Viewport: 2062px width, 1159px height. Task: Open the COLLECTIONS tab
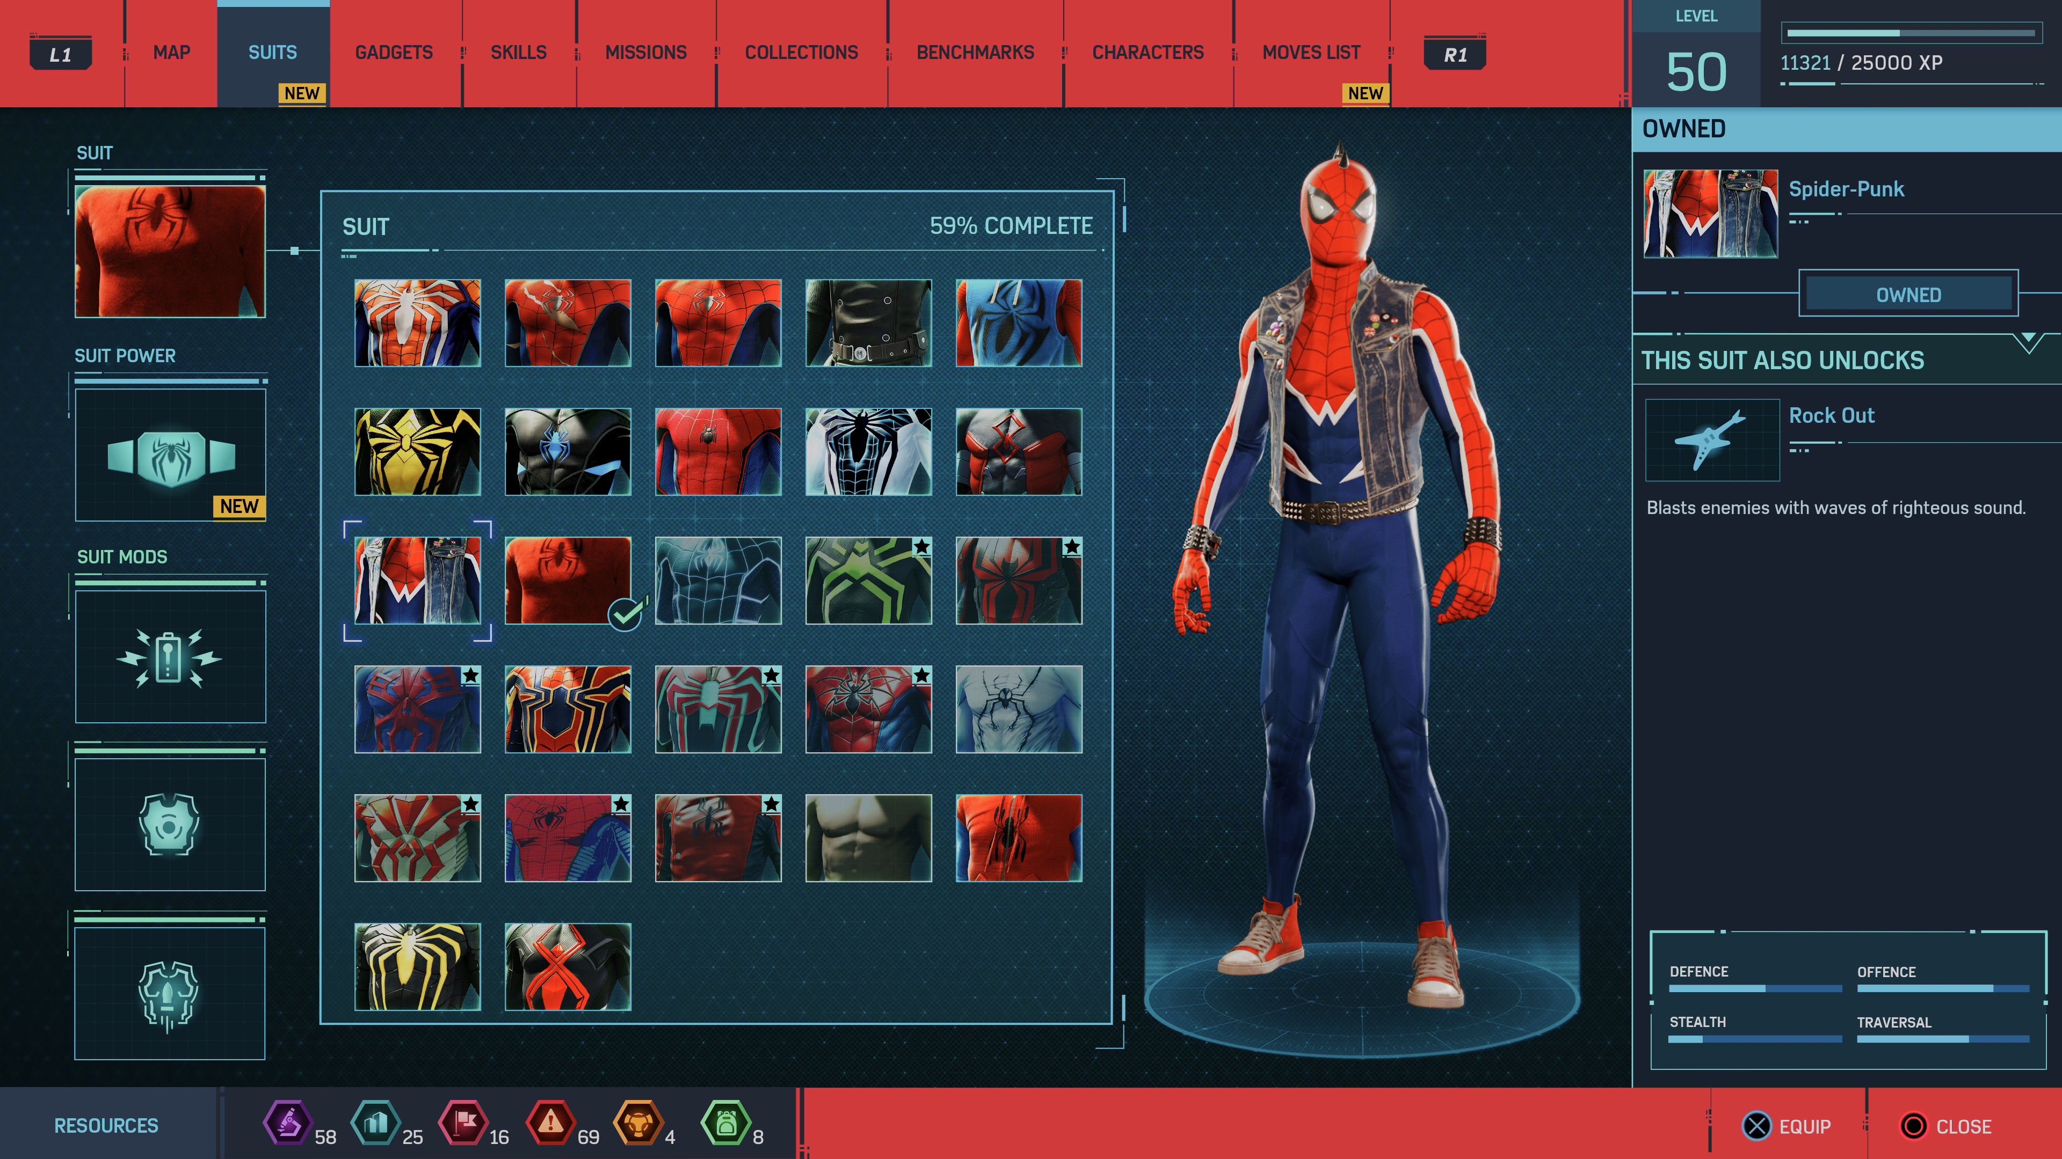pyautogui.click(x=801, y=53)
